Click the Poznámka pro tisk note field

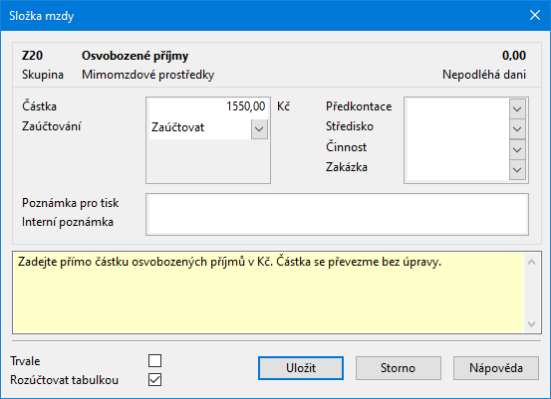[338, 205]
